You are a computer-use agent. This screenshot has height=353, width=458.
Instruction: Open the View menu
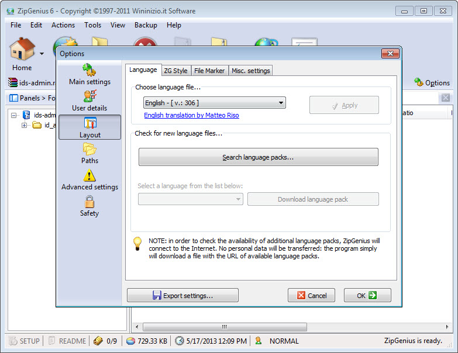118,25
